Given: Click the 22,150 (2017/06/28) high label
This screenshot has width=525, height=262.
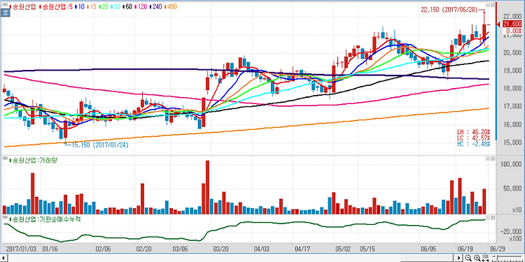Looking at the screenshot, I should [450, 10].
